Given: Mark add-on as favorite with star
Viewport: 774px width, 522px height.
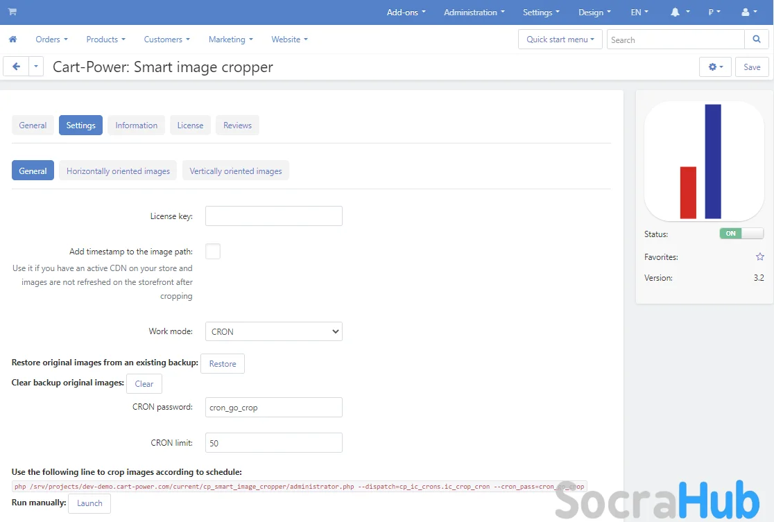Looking at the screenshot, I should (x=759, y=256).
